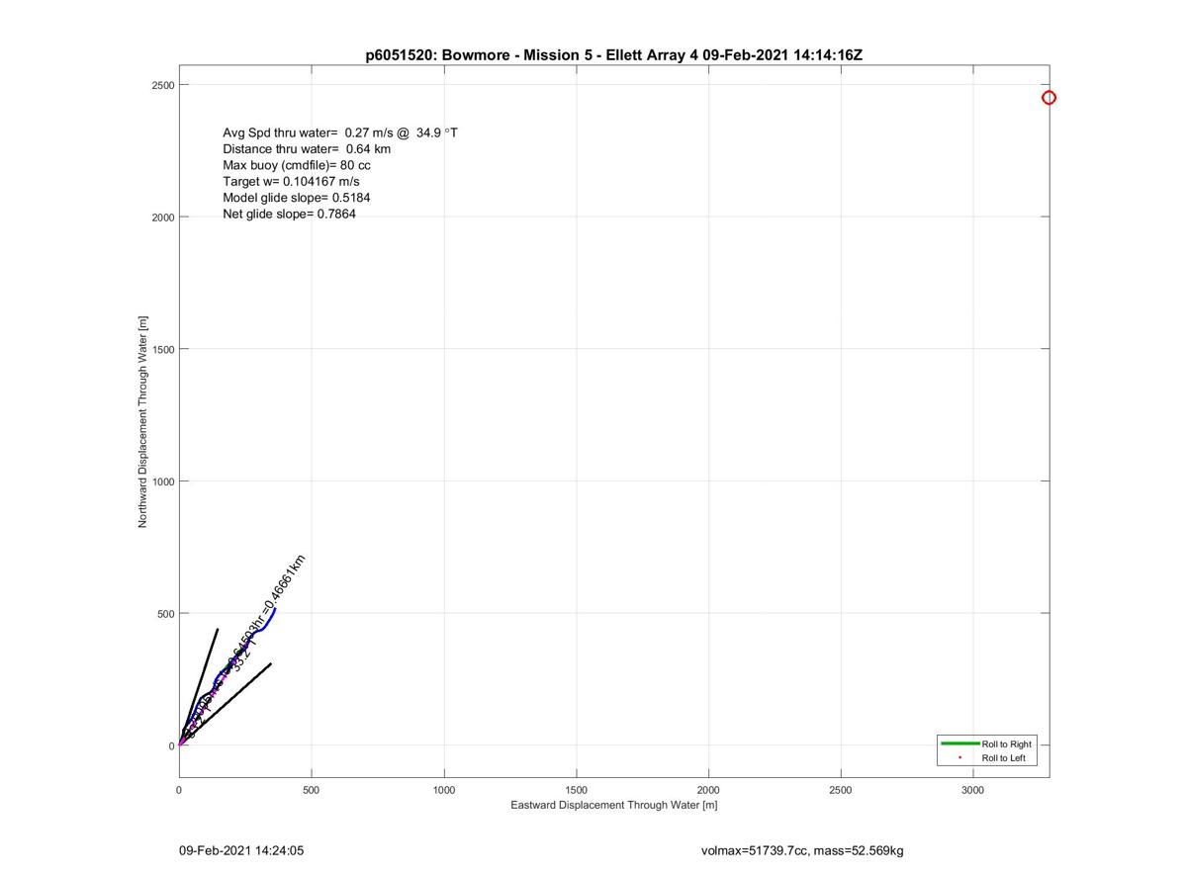Click the red Roll to Left legend dot

tap(959, 757)
